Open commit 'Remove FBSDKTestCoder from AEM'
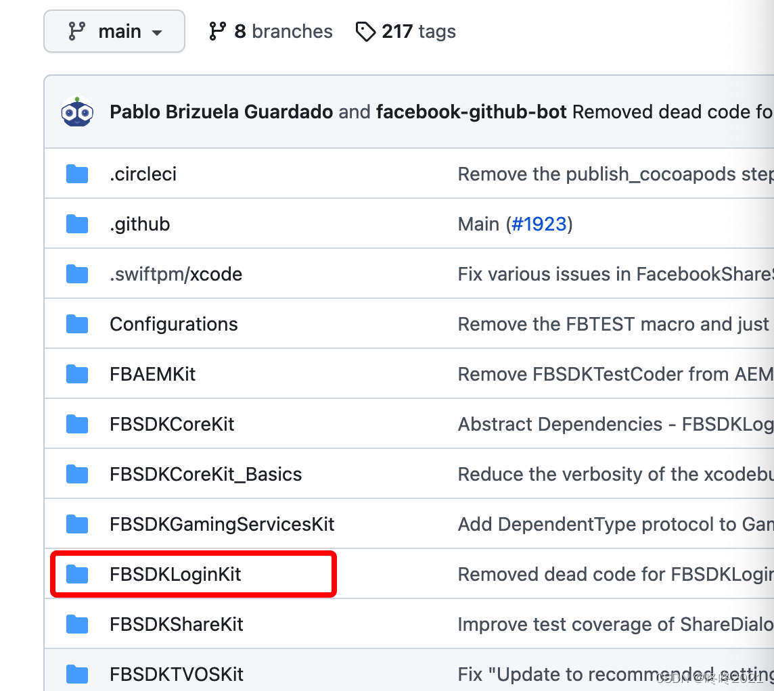The height and width of the screenshot is (691, 774). point(616,375)
